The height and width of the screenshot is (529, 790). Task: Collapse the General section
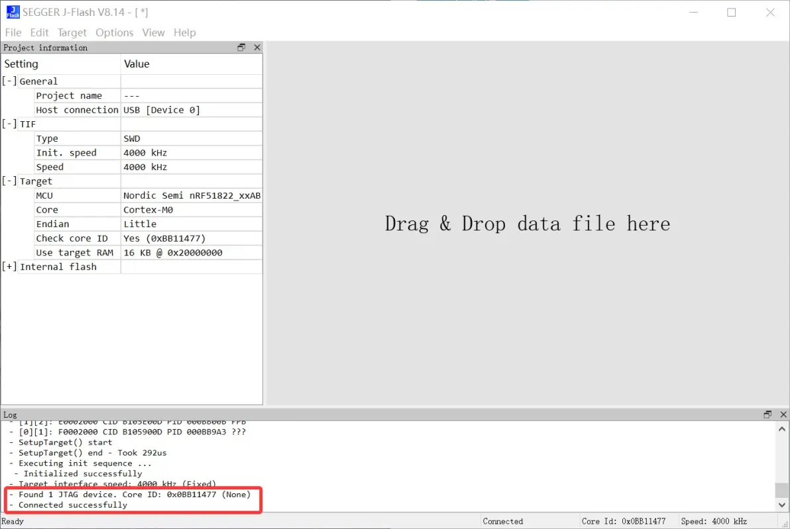9,81
